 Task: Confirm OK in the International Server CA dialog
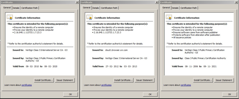[70, 94]
